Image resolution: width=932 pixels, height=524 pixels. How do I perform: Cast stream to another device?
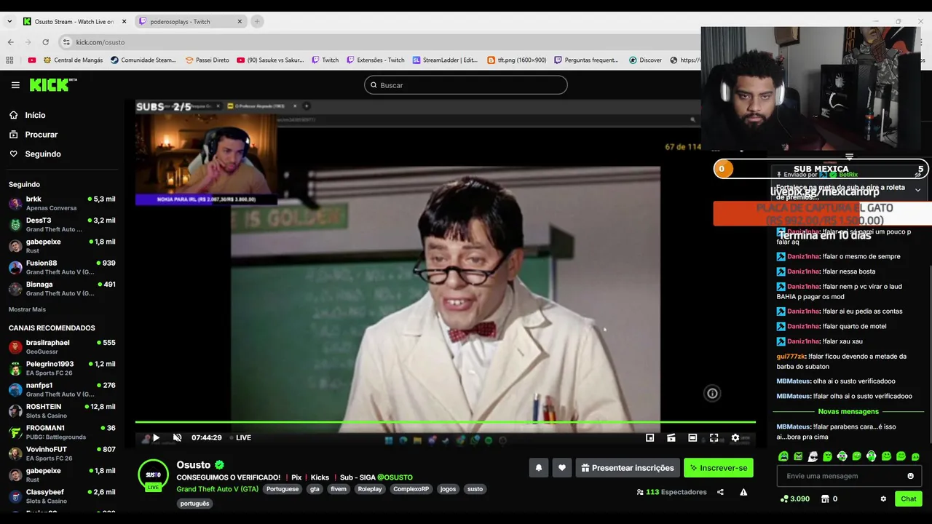tap(671, 437)
